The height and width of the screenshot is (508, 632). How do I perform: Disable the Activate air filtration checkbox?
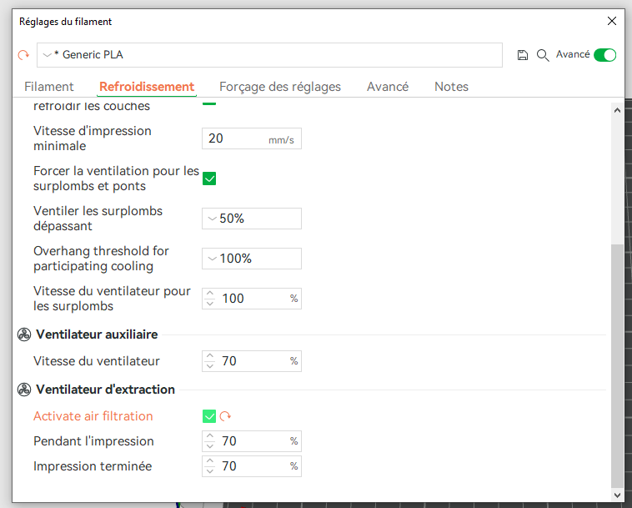tap(209, 416)
